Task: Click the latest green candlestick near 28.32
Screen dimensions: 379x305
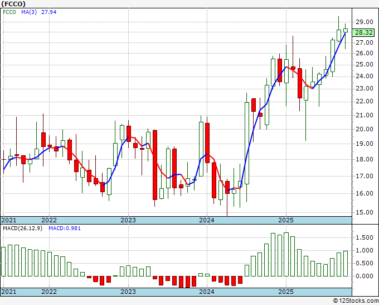Action: coord(346,31)
